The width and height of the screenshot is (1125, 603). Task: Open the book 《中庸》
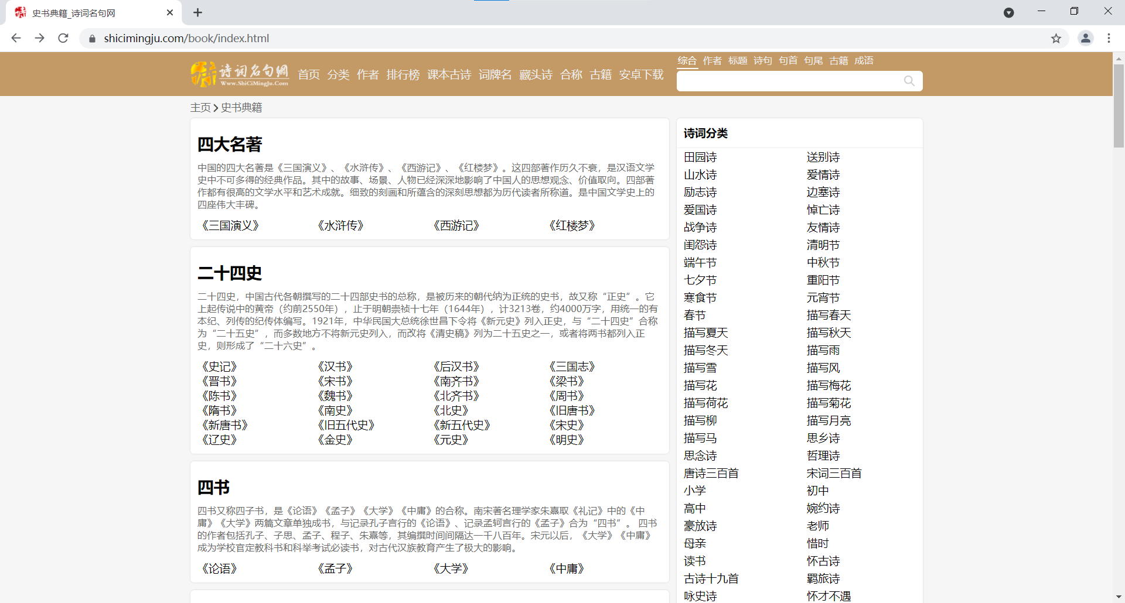(566, 568)
